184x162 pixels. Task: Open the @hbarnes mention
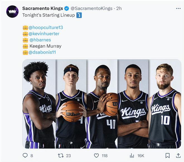pos(40,40)
